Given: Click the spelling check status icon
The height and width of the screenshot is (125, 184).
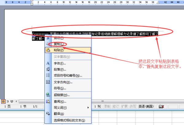Looking at the screenshot, I should 161,106.
